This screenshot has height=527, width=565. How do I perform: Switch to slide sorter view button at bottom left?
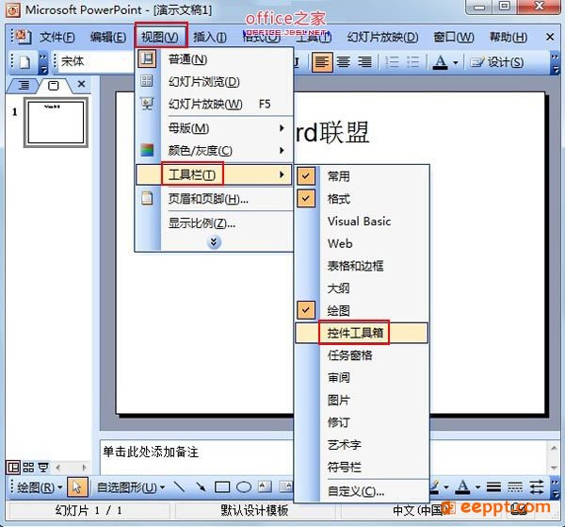(28, 468)
